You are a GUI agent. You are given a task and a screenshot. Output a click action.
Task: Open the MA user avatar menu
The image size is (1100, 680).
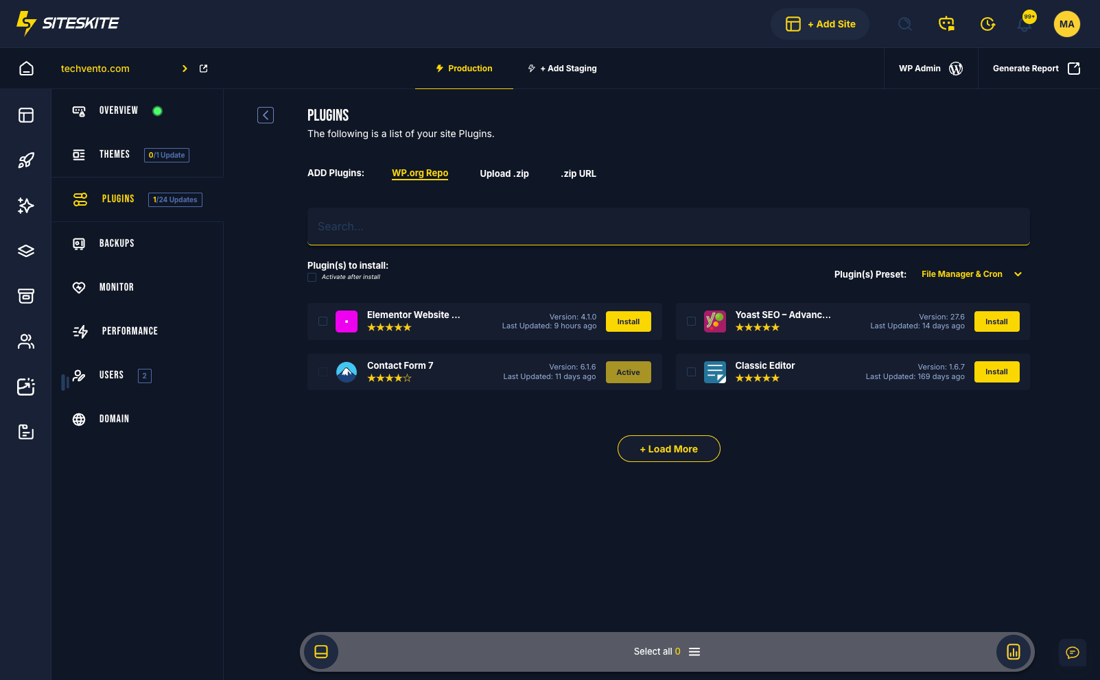click(1067, 24)
